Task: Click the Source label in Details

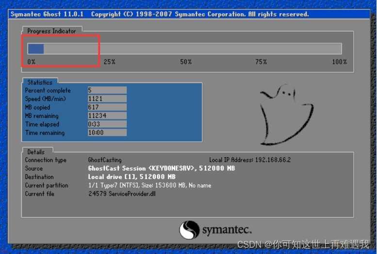Action: [x=34, y=168]
